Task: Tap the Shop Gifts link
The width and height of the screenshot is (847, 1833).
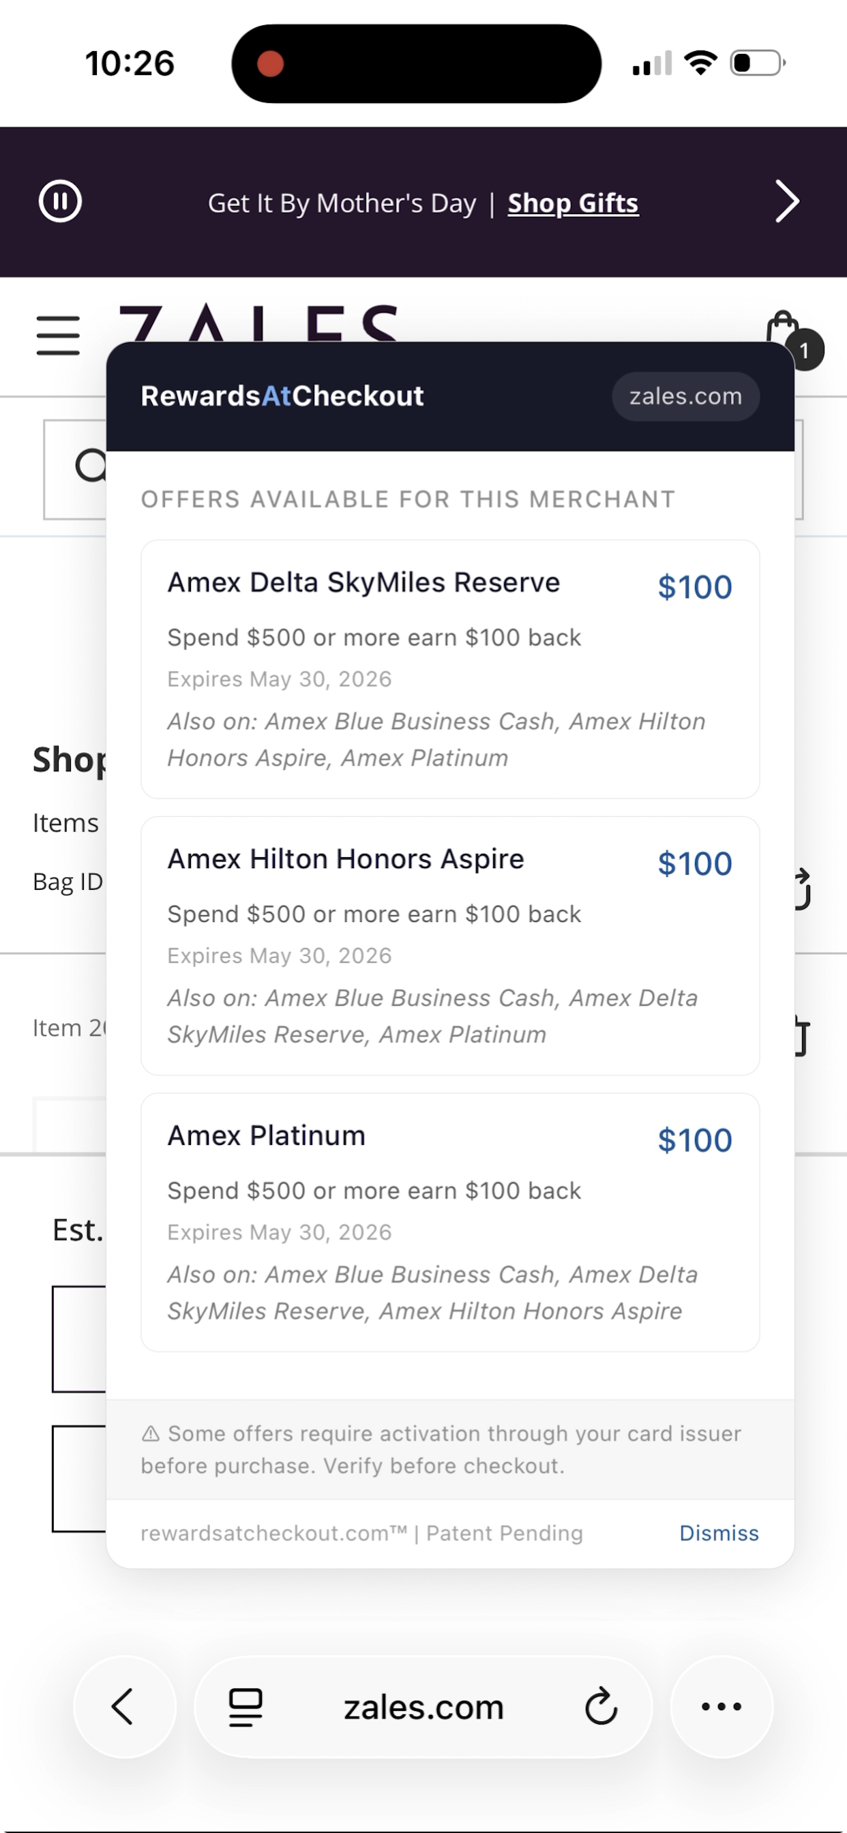Action: click(x=572, y=203)
